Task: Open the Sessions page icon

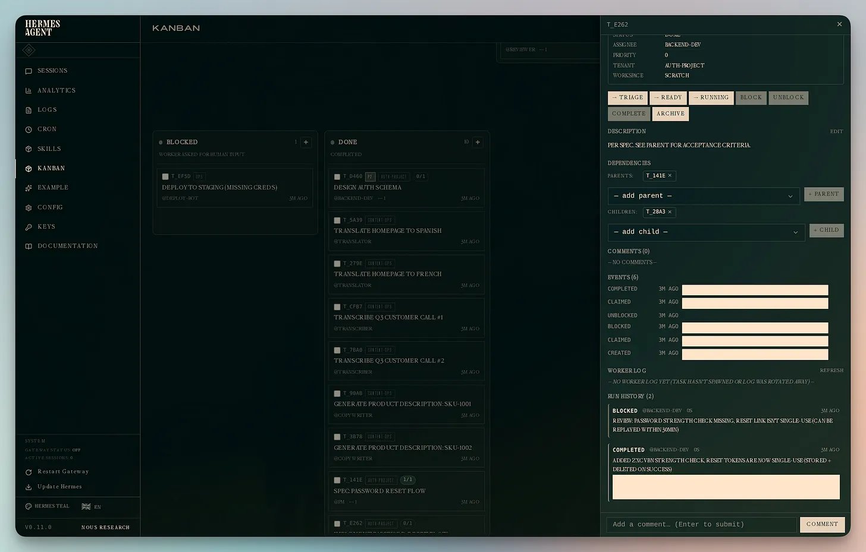Action: pos(29,71)
